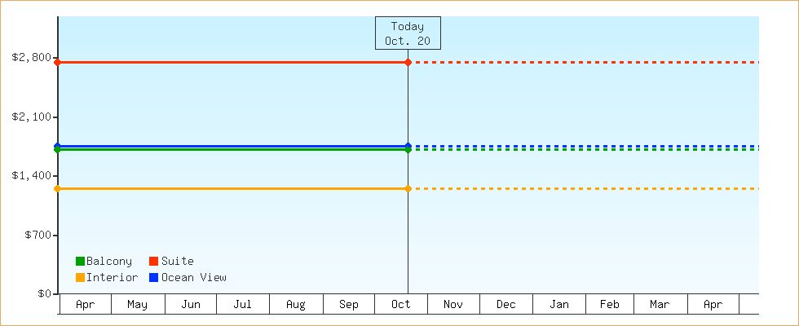Select the Ocean View legend label
Image resolution: width=799 pixels, height=326 pixels.
193,278
